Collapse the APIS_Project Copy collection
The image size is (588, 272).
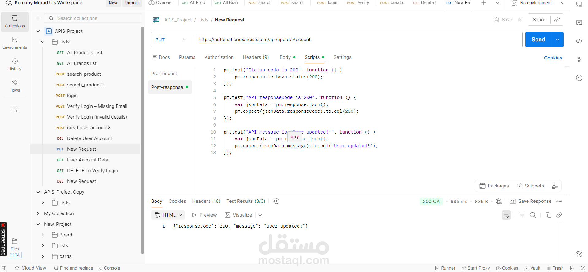38,192
